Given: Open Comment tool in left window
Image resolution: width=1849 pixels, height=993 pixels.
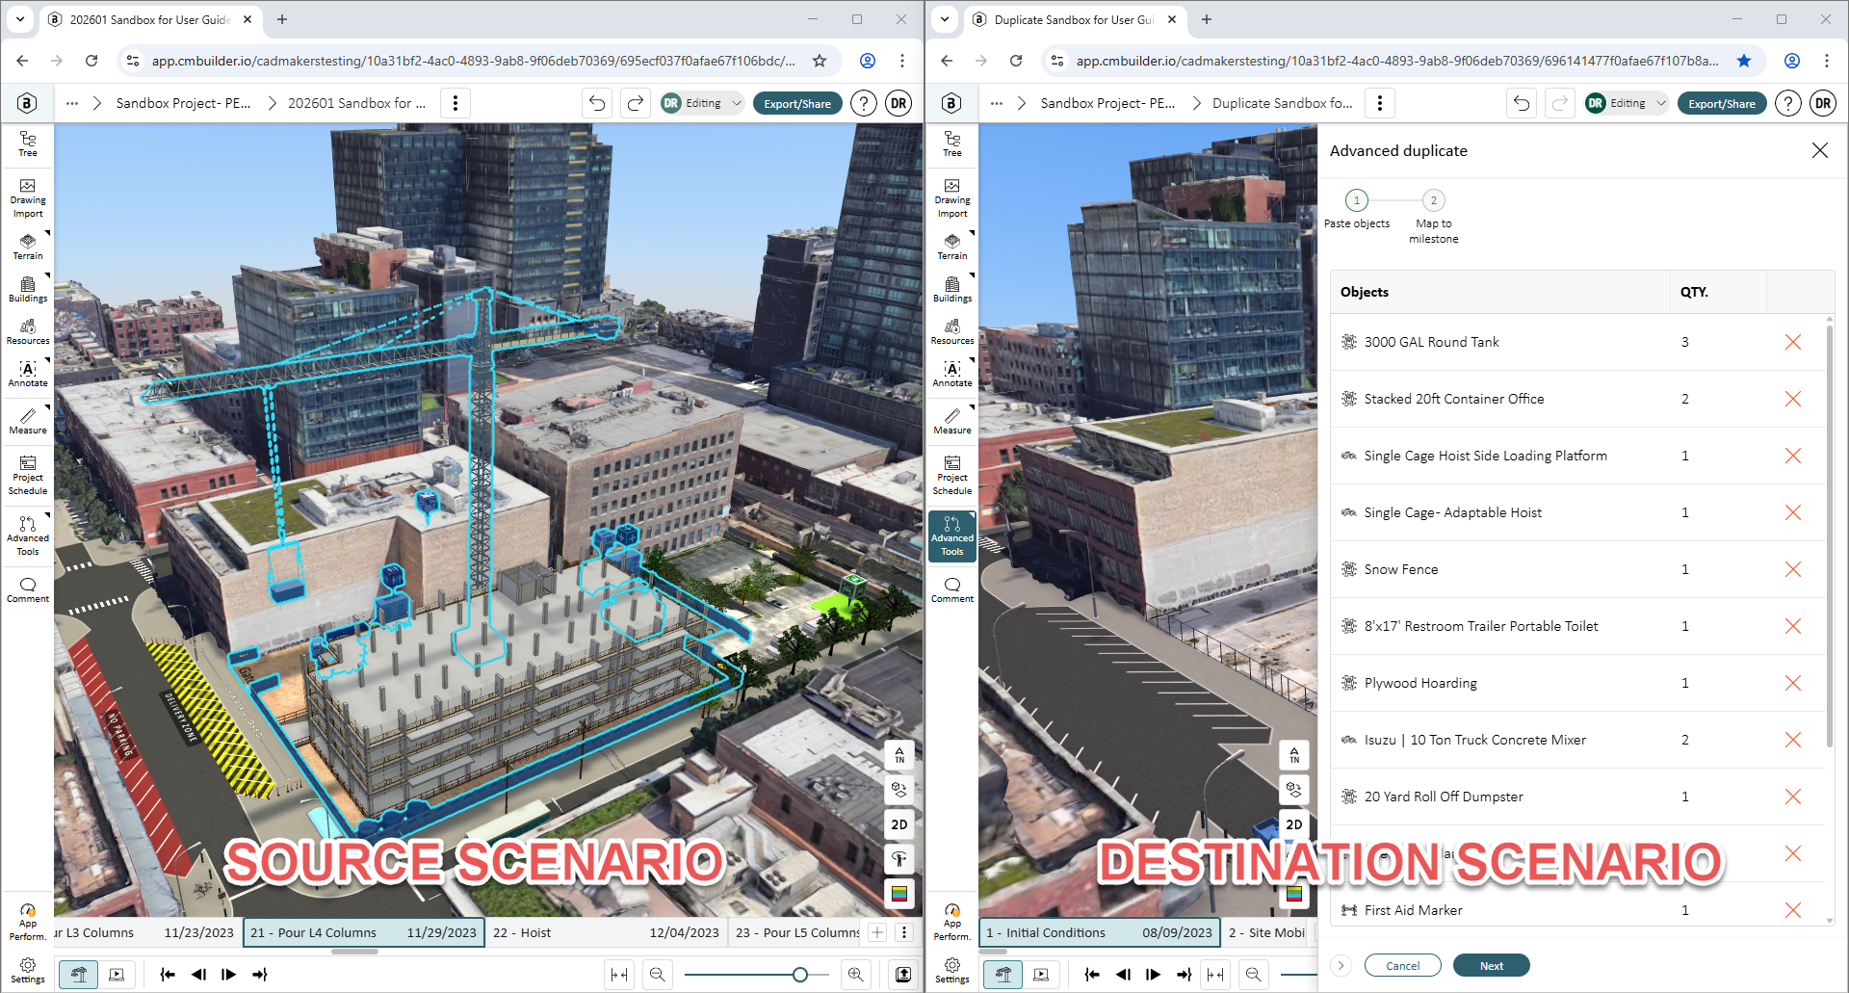Looking at the screenshot, I should [28, 589].
